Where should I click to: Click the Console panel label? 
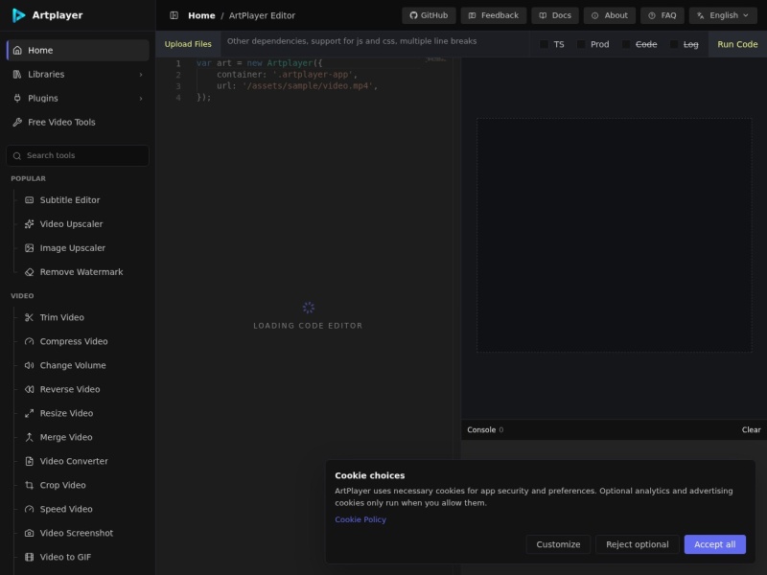pos(481,429)
